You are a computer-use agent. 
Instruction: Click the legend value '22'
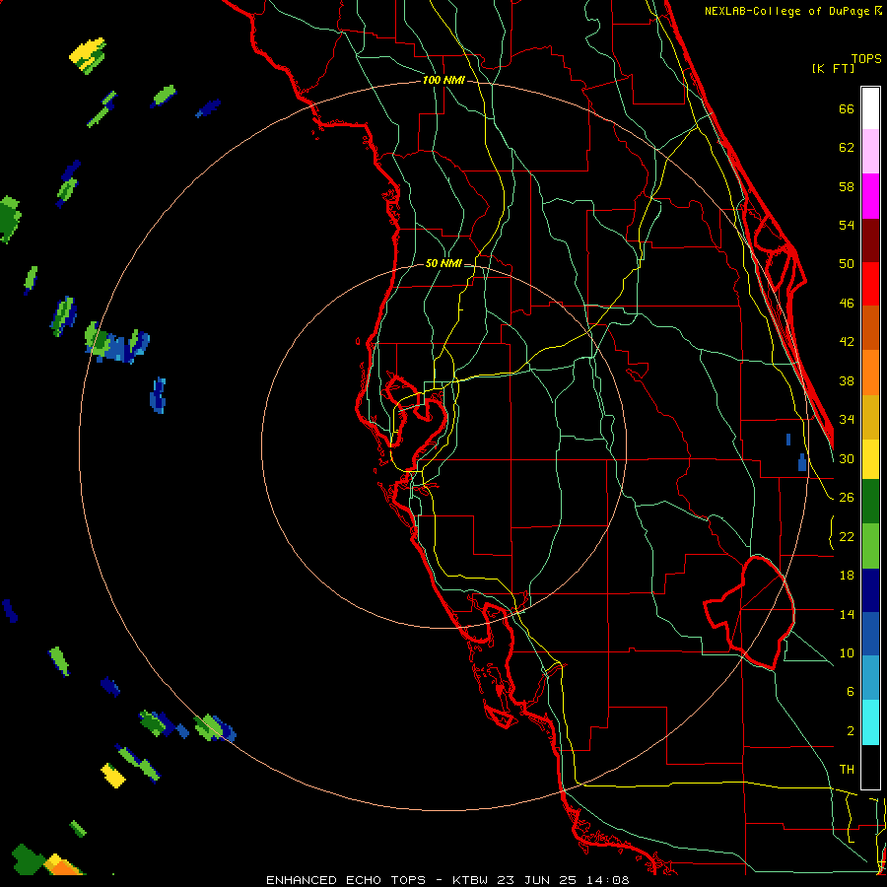[x=847, y=537]
